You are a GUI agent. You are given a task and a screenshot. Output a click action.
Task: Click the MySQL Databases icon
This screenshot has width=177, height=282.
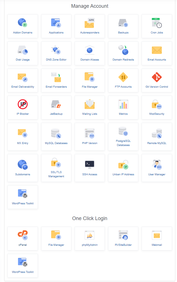(x=56, y=134)
